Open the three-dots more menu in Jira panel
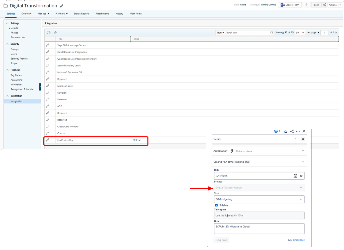Viewport: 344px width, 250px height. pos(298,131)
